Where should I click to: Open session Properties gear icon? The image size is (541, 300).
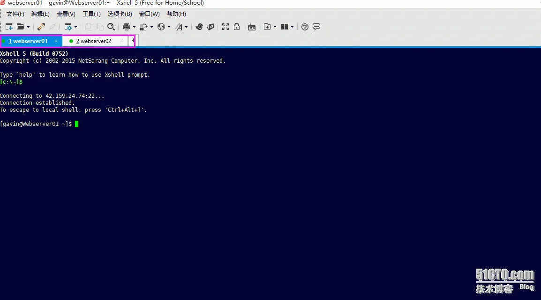(68, 27)
